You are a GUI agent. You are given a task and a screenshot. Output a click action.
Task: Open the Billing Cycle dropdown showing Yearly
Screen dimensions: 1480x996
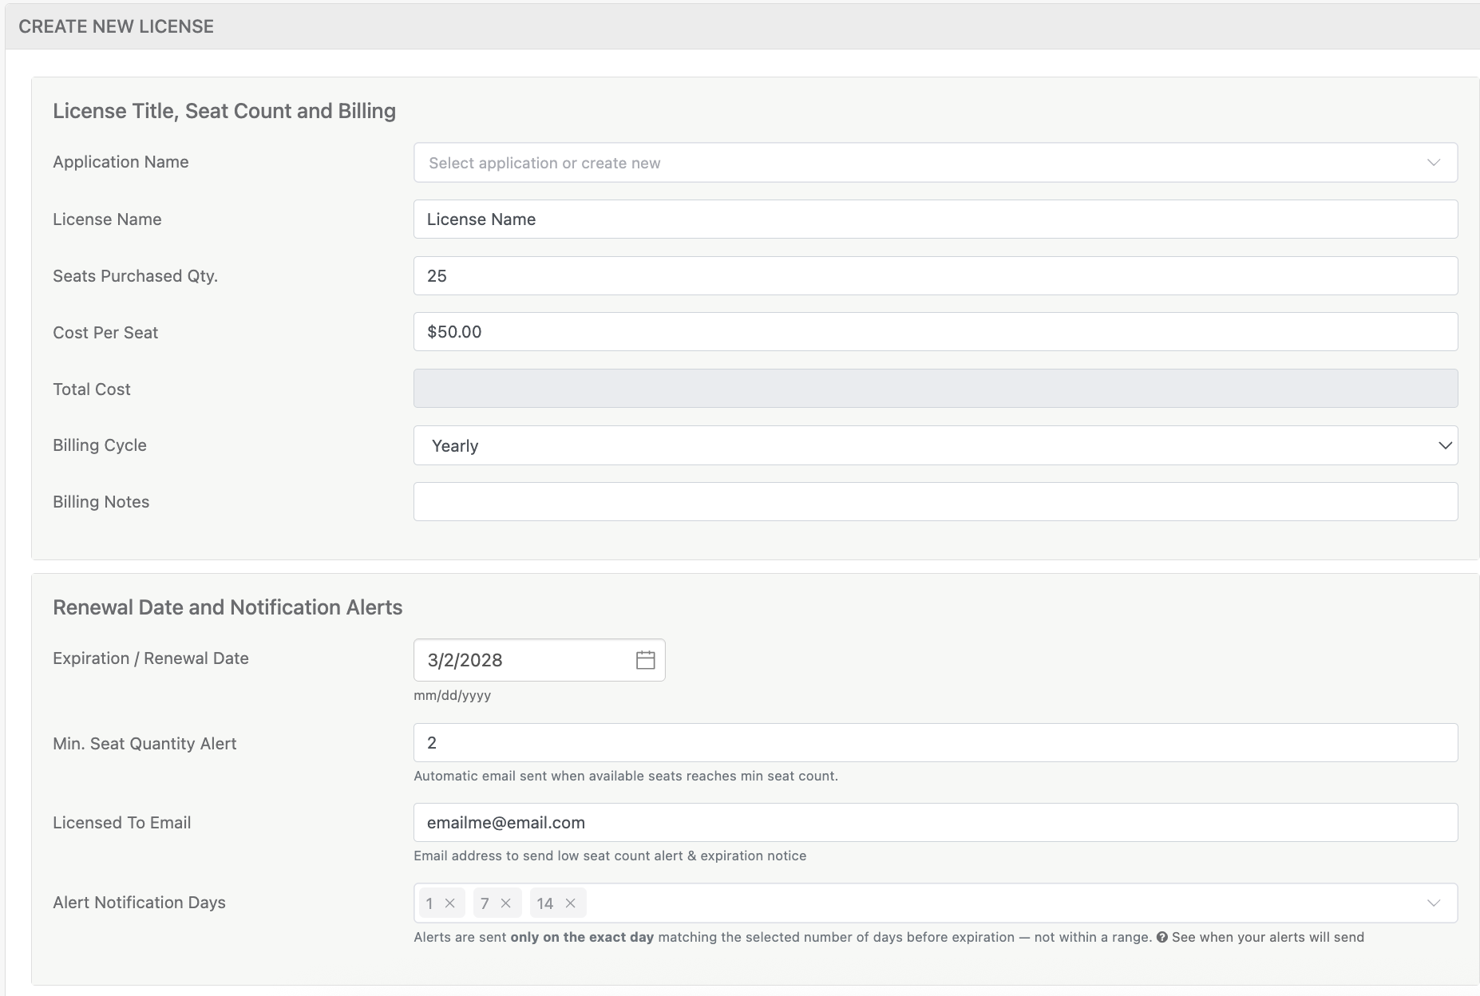pos(878,445)
